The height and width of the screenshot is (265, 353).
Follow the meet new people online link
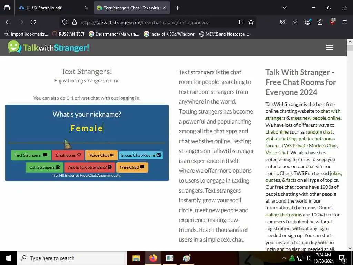[316, 118]
